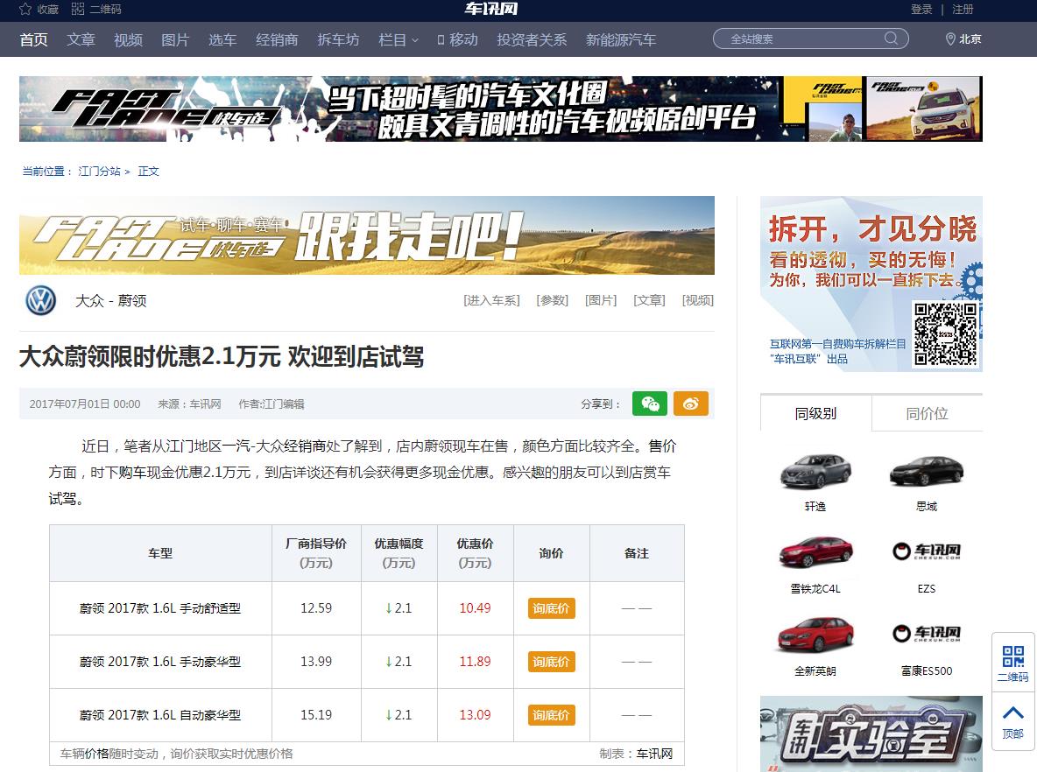Open 新能源汽车 navigation item
Screen dimensions: 1037x772
[x=621, y=39]
